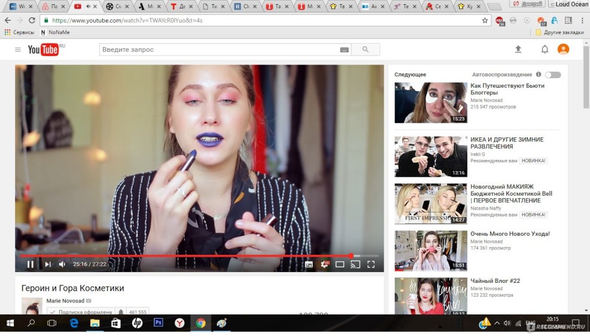Screen dimensions: 590x336
Task: Pause the video playback
Action: click(30, 264)
